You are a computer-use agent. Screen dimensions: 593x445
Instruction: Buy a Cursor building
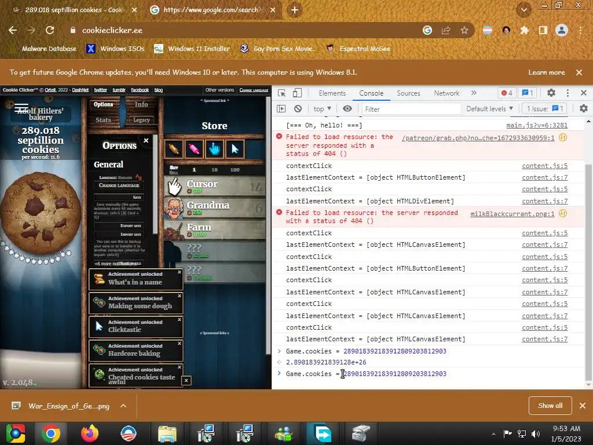[x=215, y=186]
